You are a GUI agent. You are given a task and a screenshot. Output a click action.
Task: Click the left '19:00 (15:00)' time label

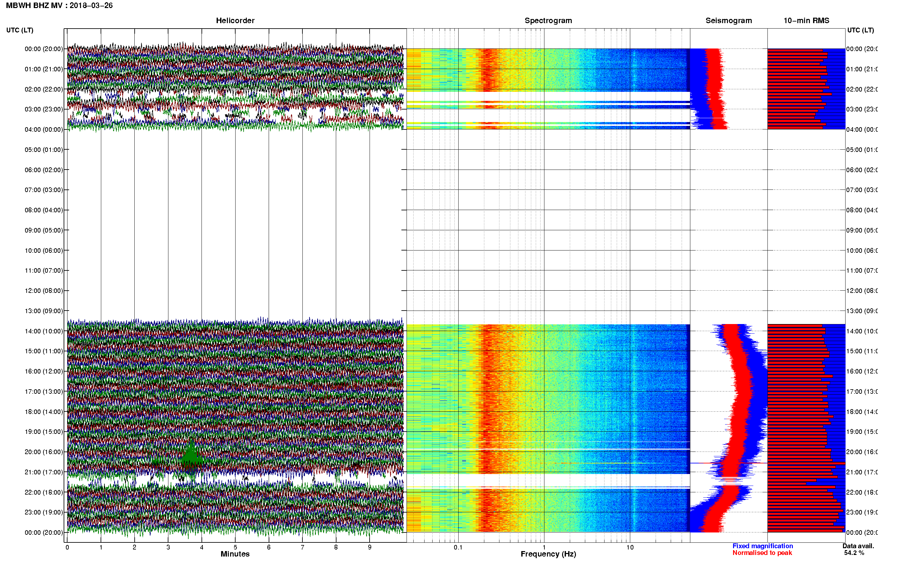coord(44,432)
